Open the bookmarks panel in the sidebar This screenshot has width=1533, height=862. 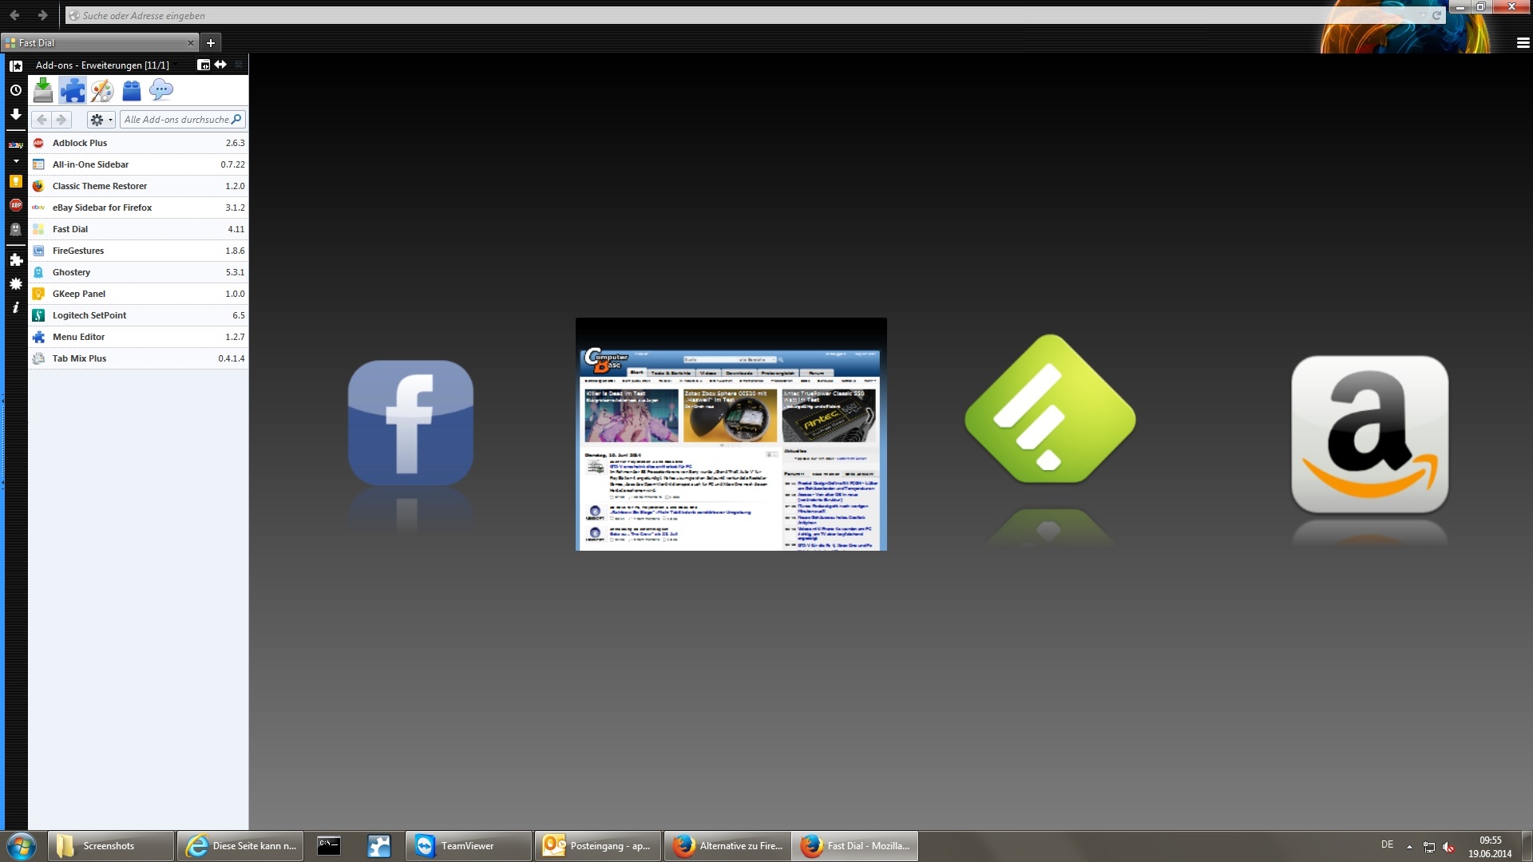coord(15,66)
